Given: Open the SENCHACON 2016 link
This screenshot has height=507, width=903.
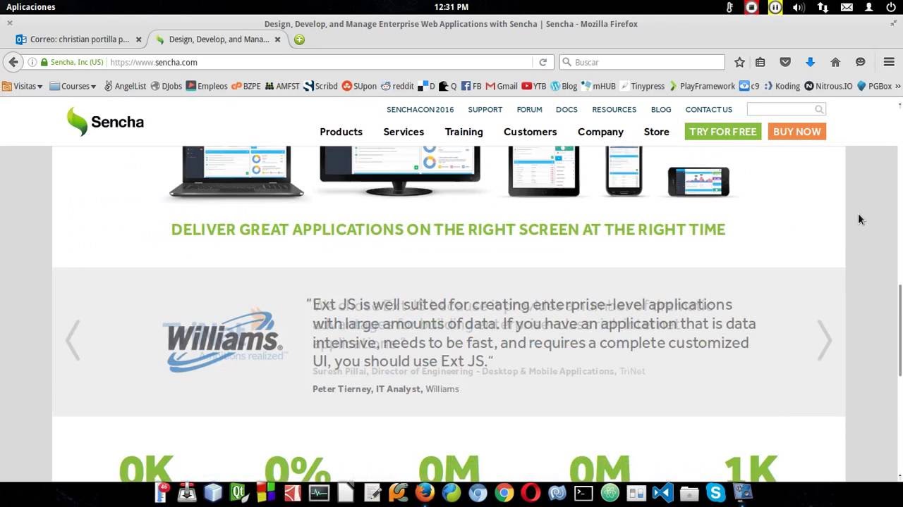Looking at the screenshot, I should (420, 109).
